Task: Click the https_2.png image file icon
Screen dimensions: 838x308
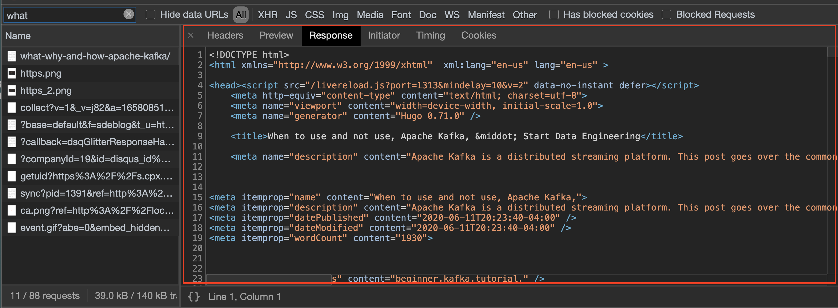Action: pyautogui.click(x=12, y=91)
